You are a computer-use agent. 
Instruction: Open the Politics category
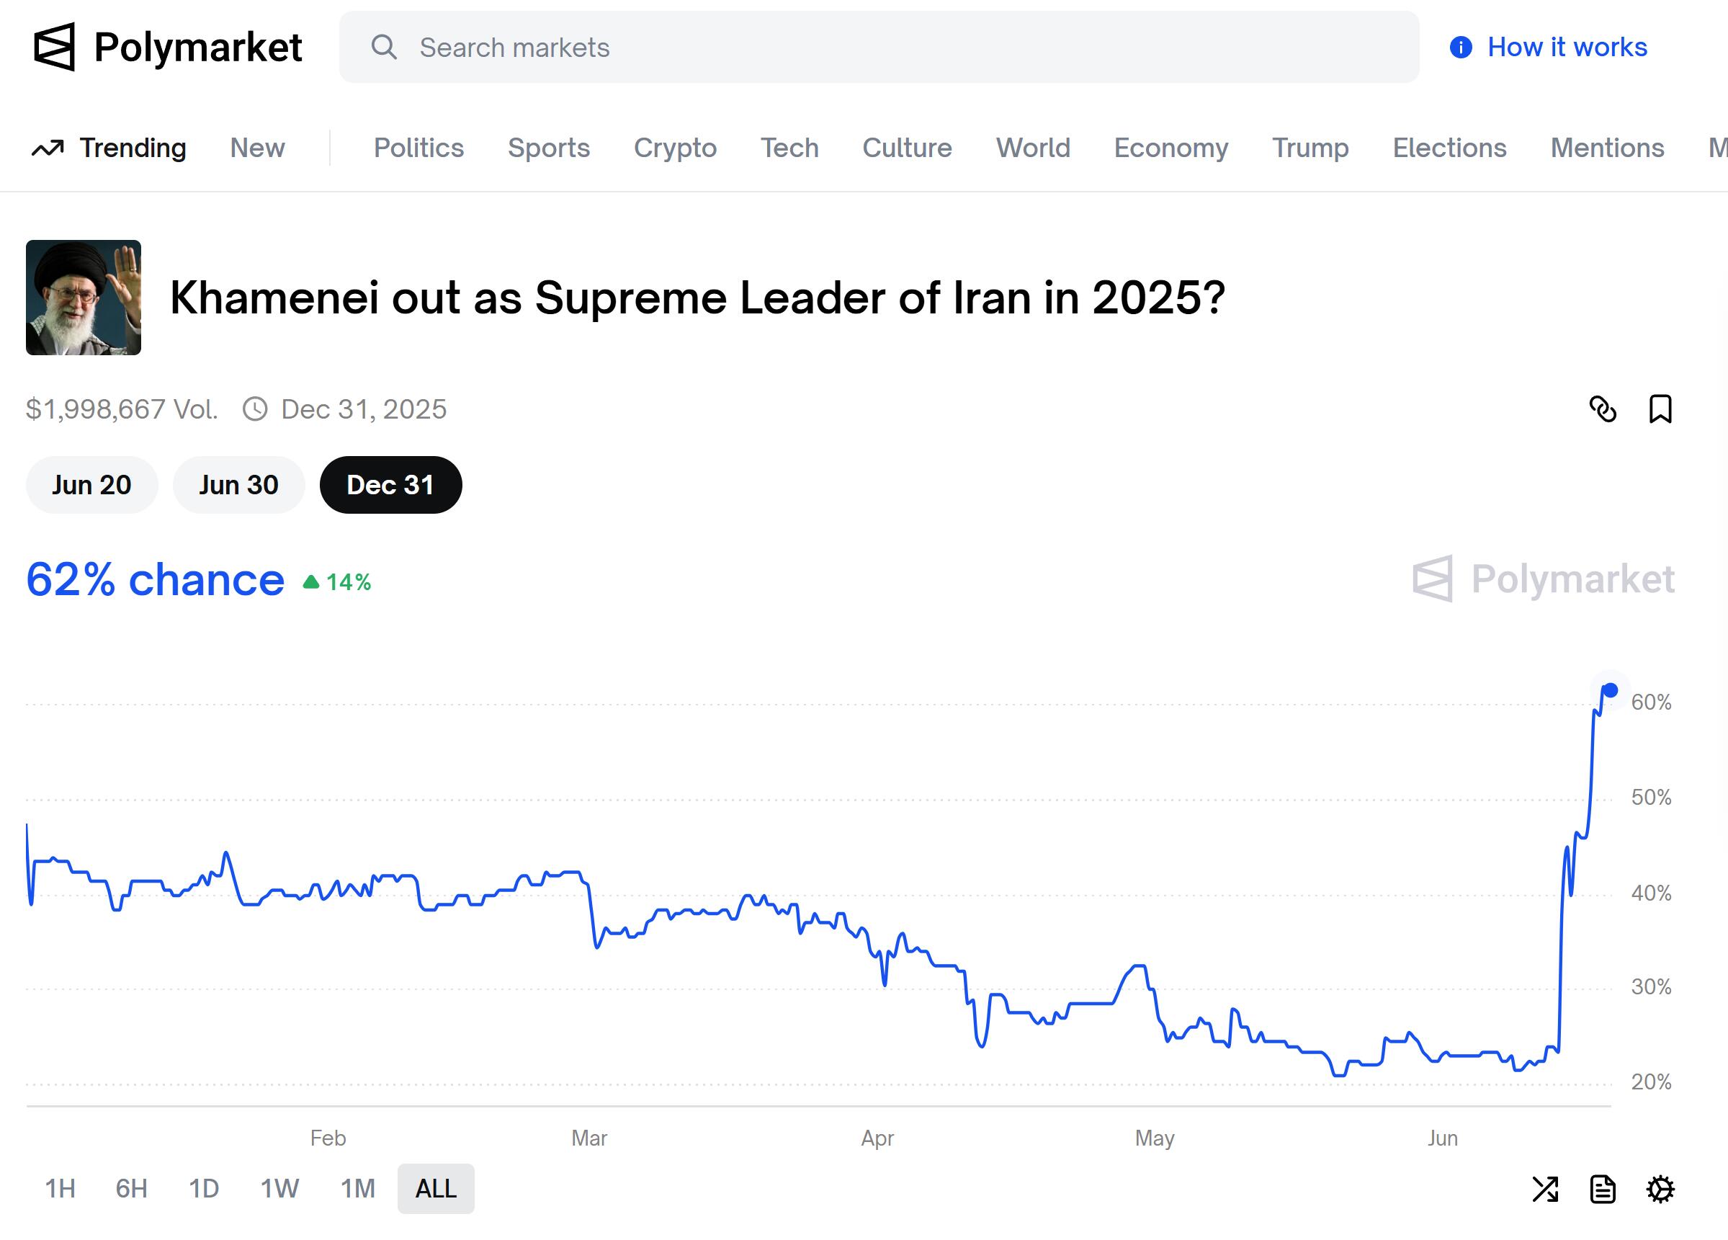pyautogui.click(x=418, y=148)
